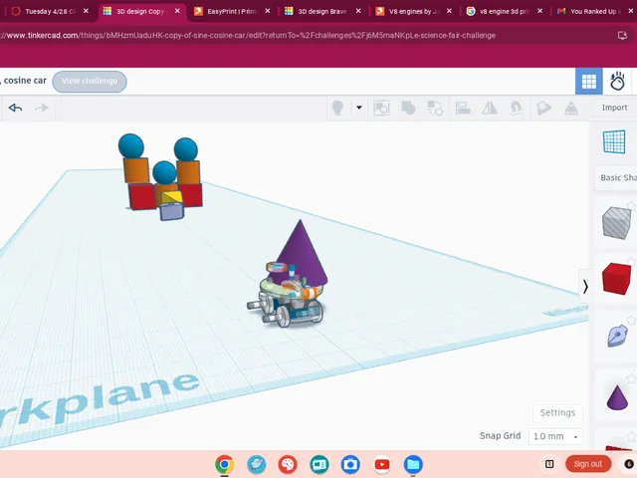Select the yellow wedge in the stack
The image size is (637, 478).
(x=172, y=197)
